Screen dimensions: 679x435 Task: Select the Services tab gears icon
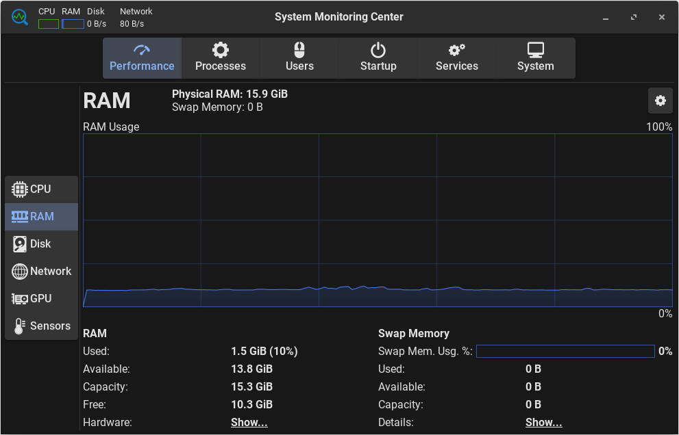point(456,50)
